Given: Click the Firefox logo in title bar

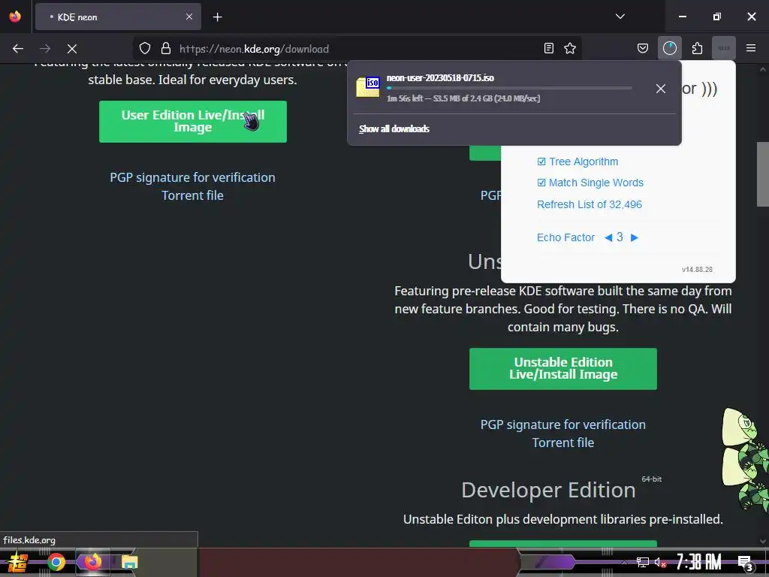Looking at the screenshot, I should 15,17.
